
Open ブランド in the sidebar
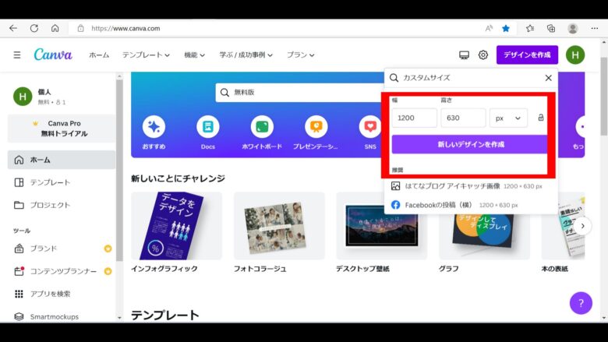coord(62,249)
